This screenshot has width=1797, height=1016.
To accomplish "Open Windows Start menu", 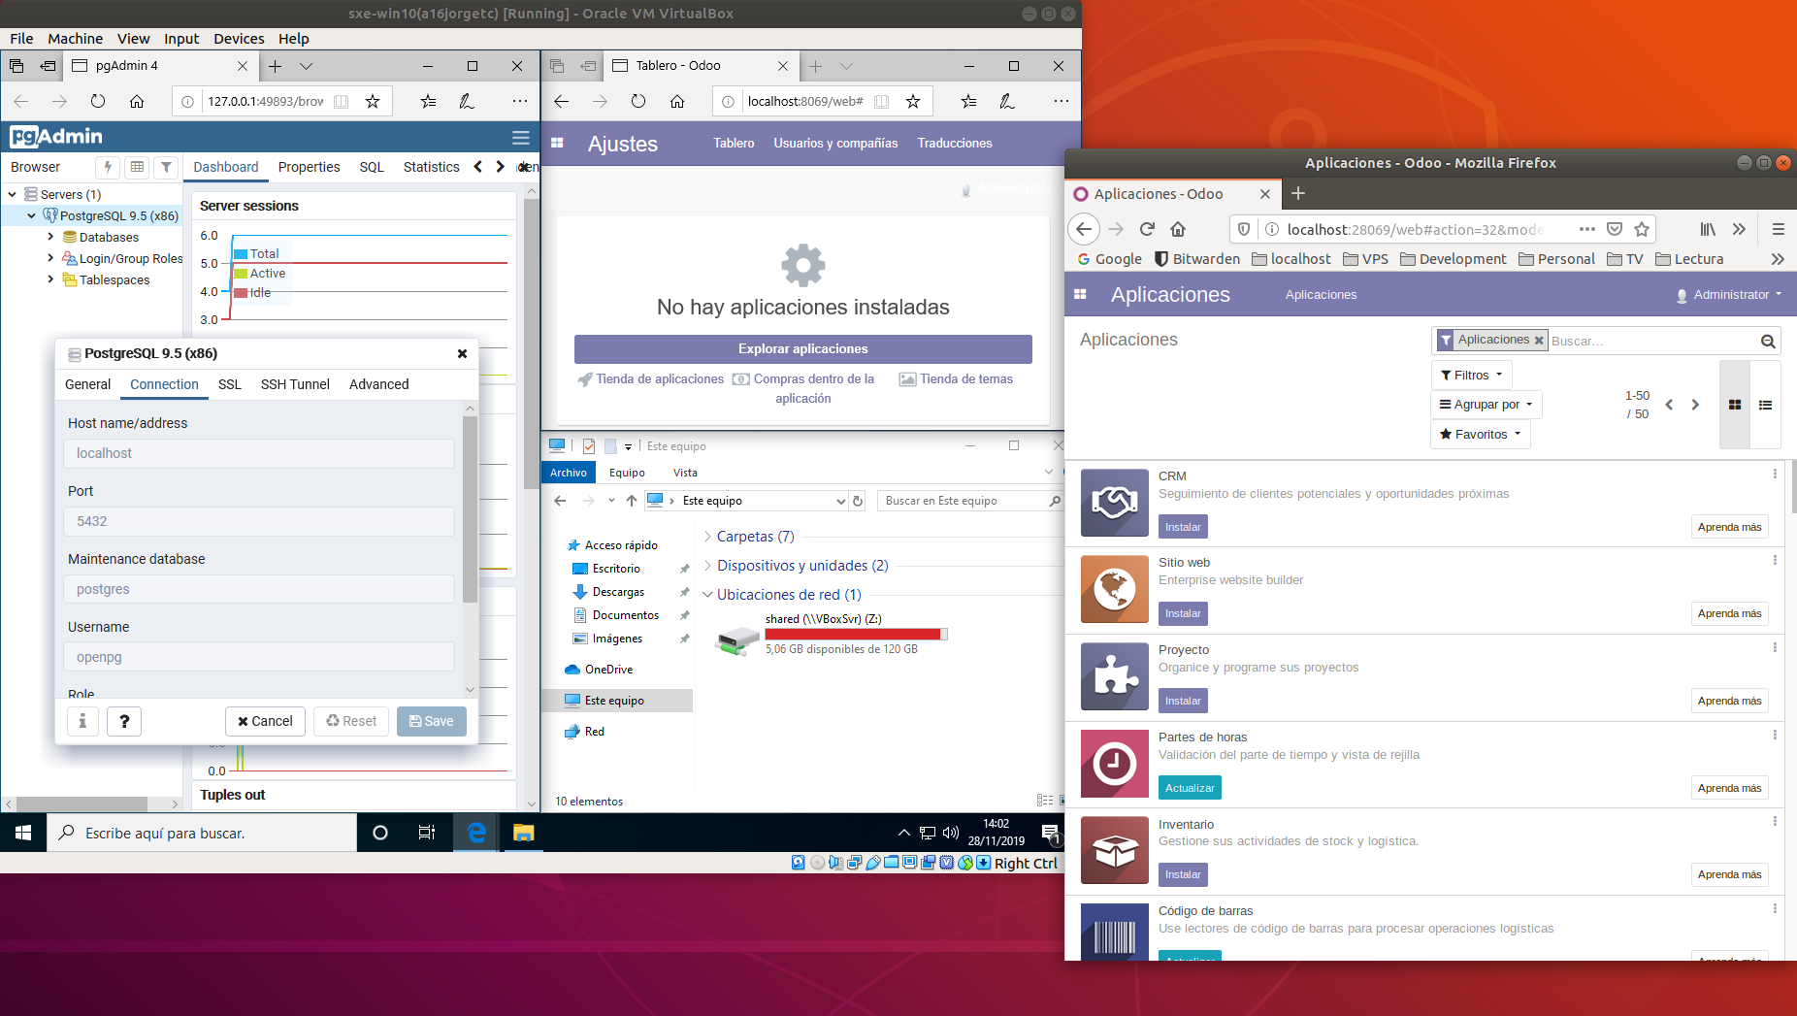I will pyautogui.click(x=23, y=833).
